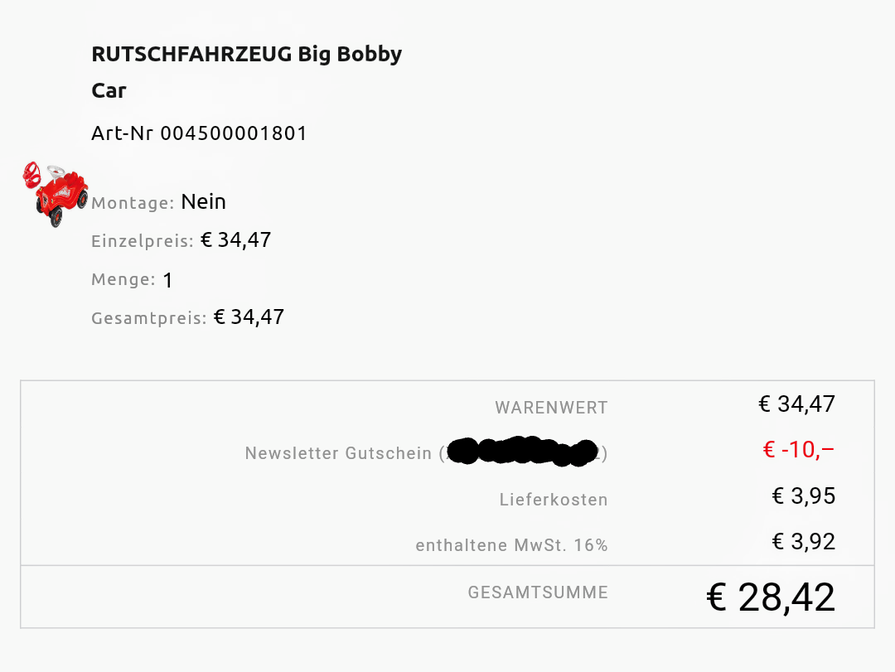
Task: Click the Gesamtpreis amount € 34,47
Action: pos(249,317)
